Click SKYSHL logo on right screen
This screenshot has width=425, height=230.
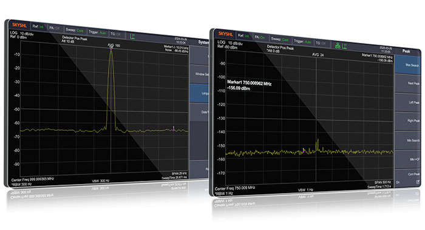(225, 34)
